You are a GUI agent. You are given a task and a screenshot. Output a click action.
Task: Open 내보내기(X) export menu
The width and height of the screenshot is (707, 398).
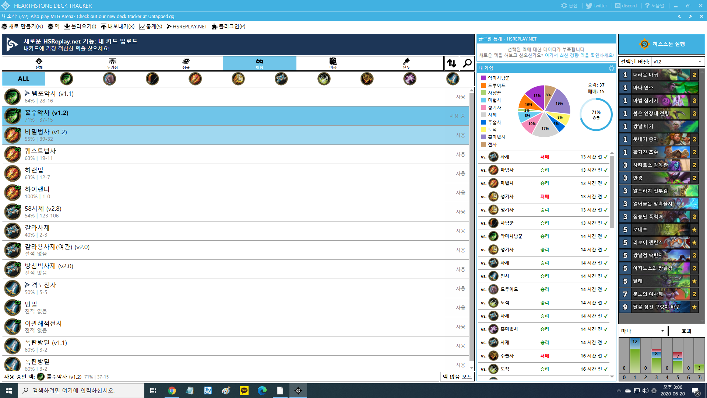[118, 27]
